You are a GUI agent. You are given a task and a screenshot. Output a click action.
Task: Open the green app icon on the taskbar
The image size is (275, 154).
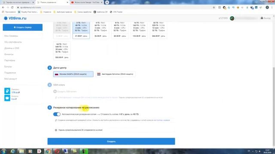[x=84, y=151]
